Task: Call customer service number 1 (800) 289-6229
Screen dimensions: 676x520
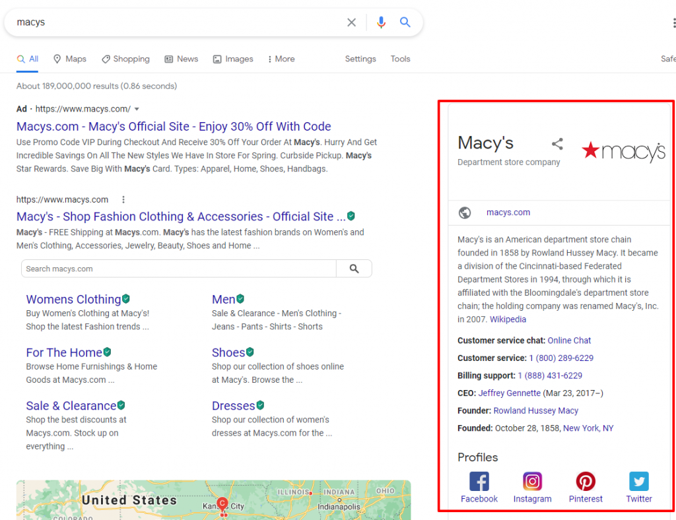Action: tap(561, 358)
